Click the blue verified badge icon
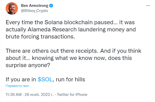Viewport: 155px width, 102px height. (51, 6)
